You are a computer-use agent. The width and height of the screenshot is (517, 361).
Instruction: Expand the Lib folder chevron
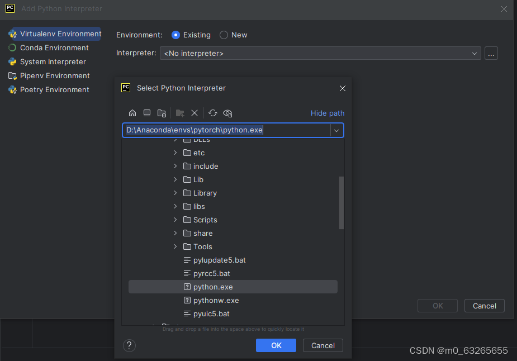coord(176,179)
